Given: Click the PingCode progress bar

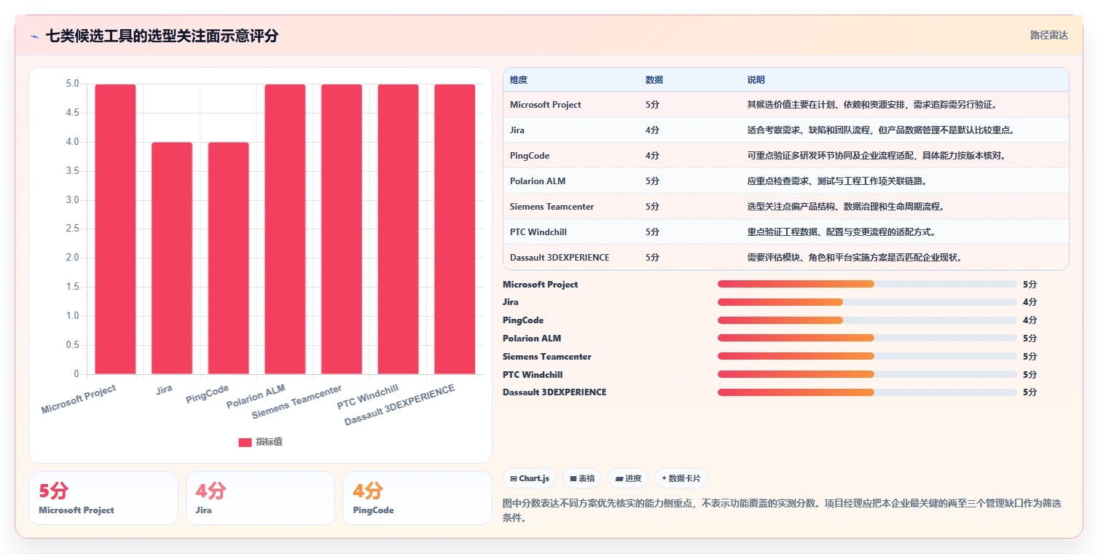Looking at the screenshot, I should (867, 320).
